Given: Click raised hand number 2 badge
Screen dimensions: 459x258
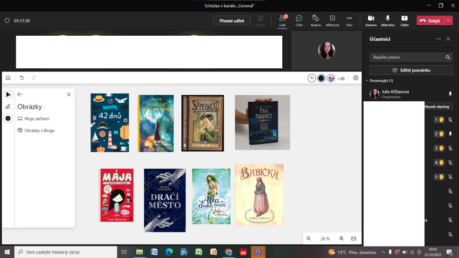Looking at the screenshot, I should 439,134.
